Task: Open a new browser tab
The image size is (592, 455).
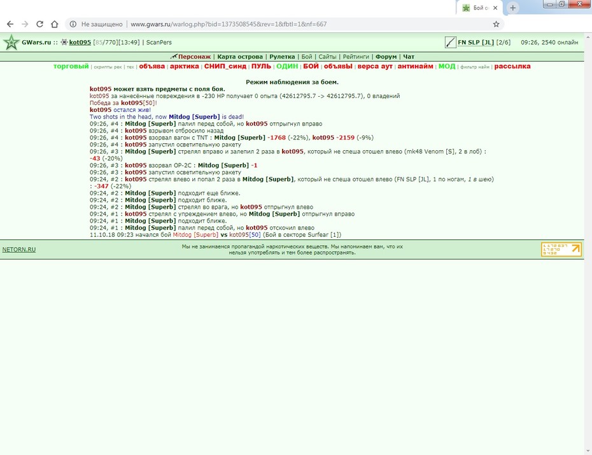Action: pos(512,8)
